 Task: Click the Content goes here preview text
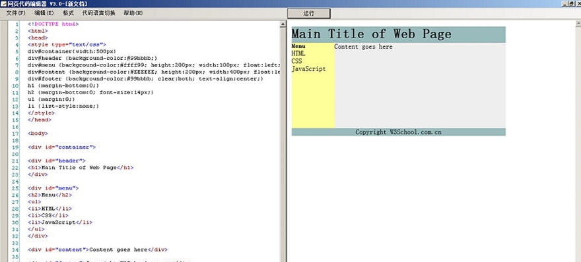(x=363, y=47)
